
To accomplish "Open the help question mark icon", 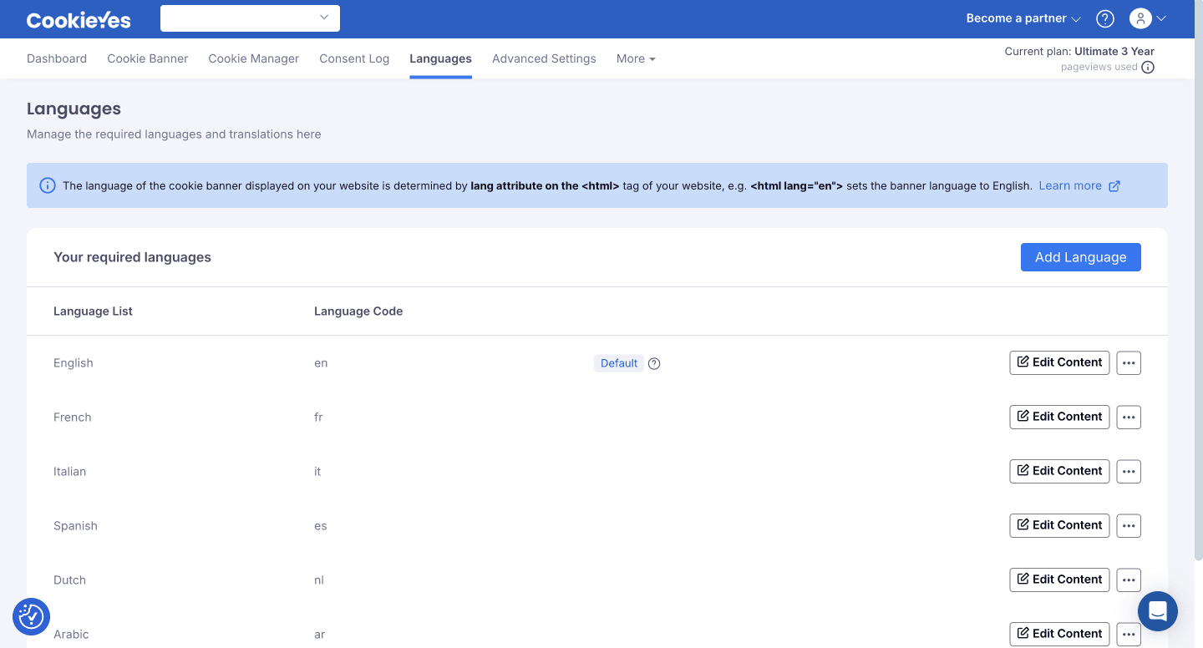I will click(x=1105, y=18).
